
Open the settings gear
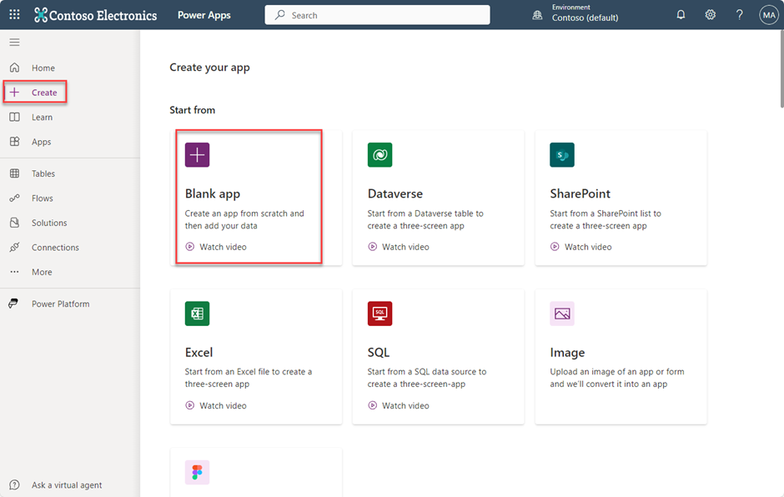click(x=710, y=14)
